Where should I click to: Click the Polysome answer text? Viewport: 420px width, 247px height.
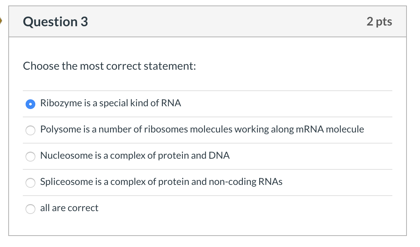pyautogui.click(x=202, y=129)
